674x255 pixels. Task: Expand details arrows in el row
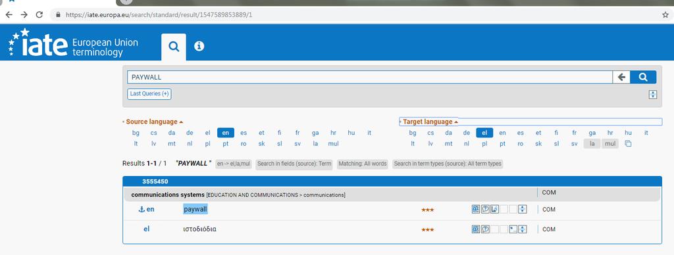pyautogui.click(x=523, y=229)
